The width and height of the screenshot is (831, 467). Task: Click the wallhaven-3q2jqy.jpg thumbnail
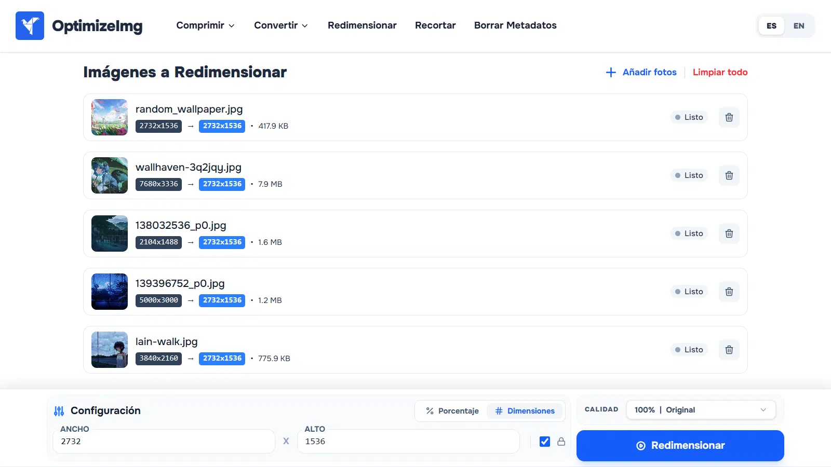click(110, 175)
